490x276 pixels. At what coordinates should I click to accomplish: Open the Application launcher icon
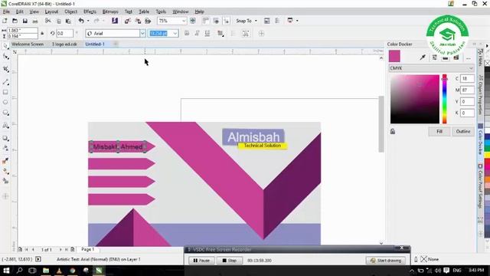(x=290, y=21)
